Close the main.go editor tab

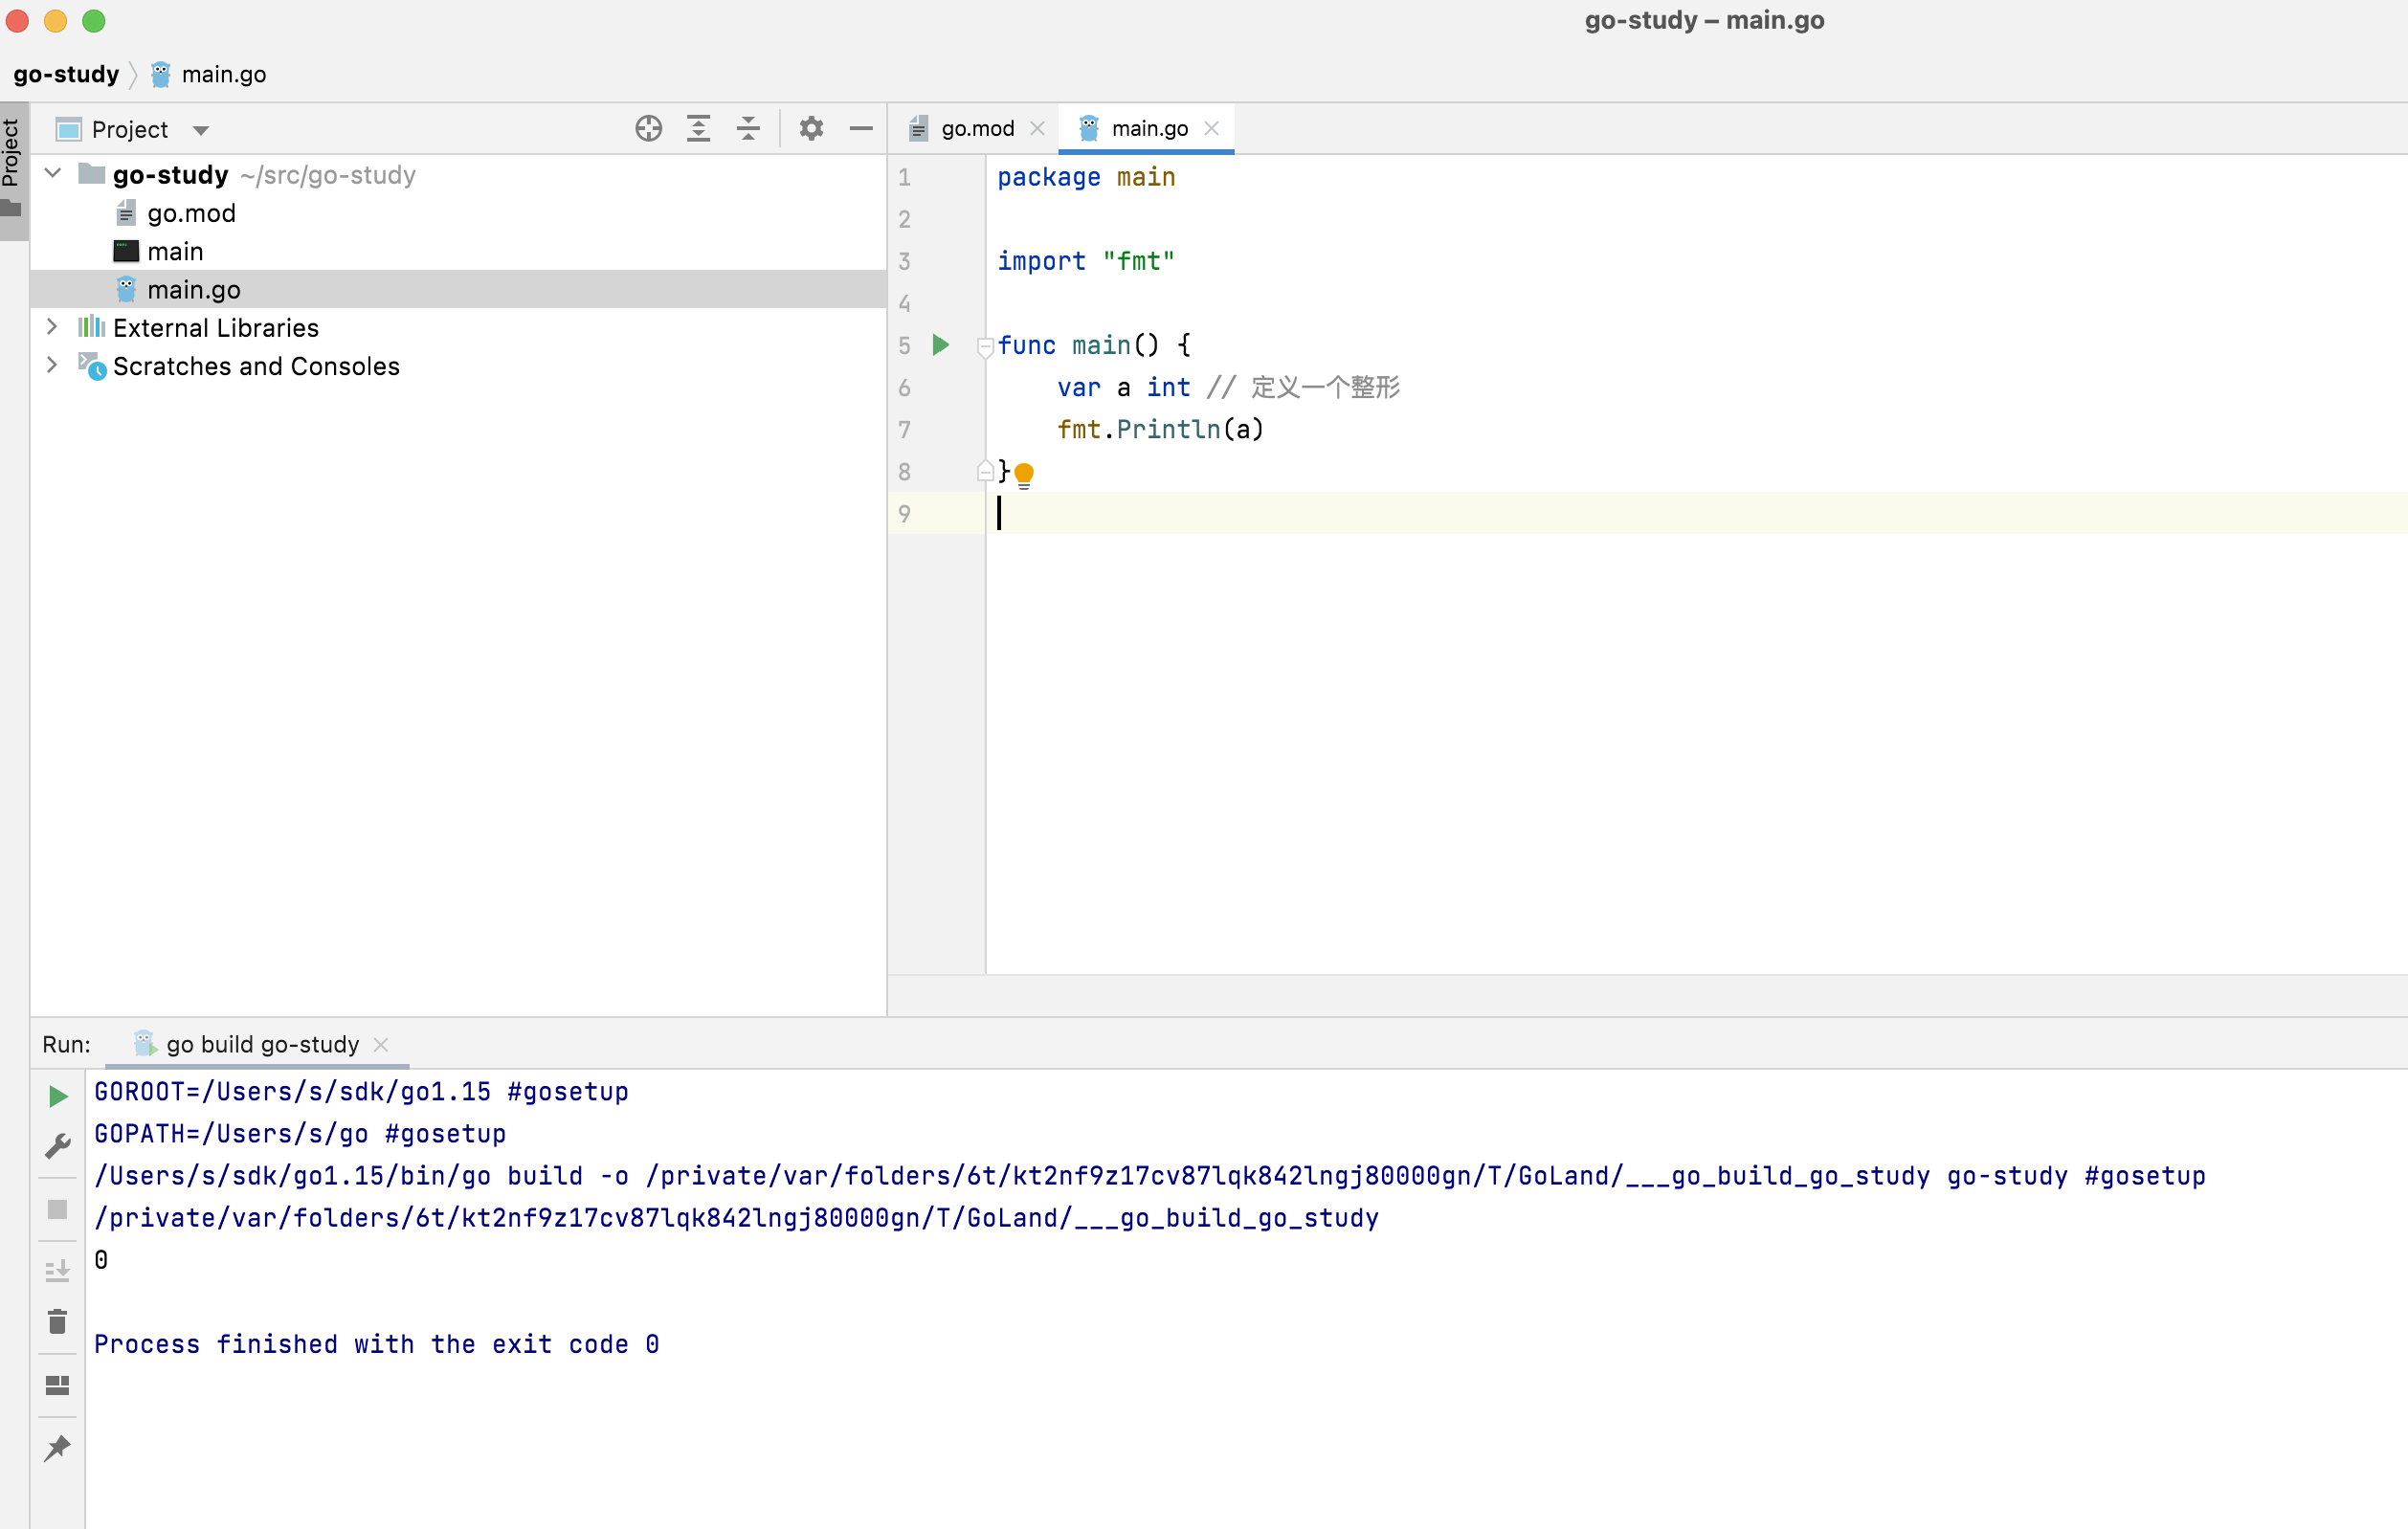[1211, 129]
